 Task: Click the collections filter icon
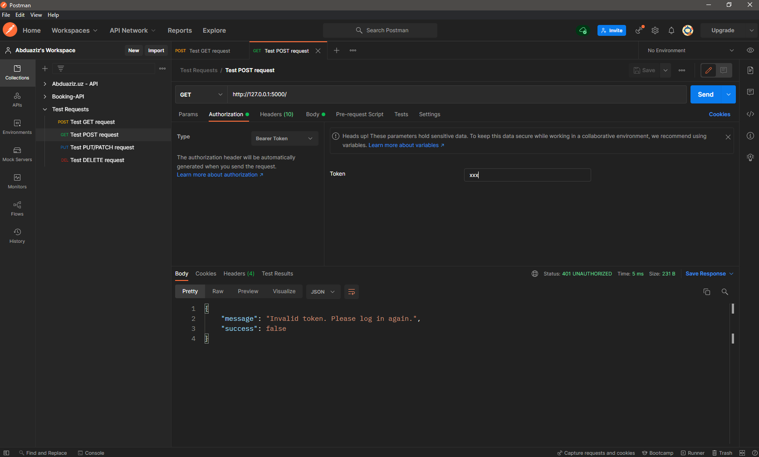click(61, 69)
